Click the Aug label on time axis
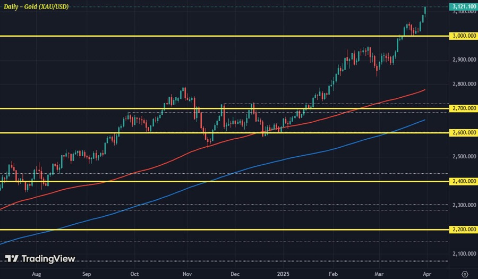Image resolution: width=478 pixels, height=279 pixels. click(x=36, y=274)
